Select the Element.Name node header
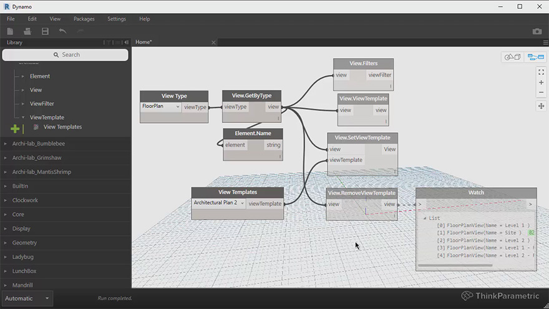The height and width of the screenshot is (309, 549). tap(253, 133)
